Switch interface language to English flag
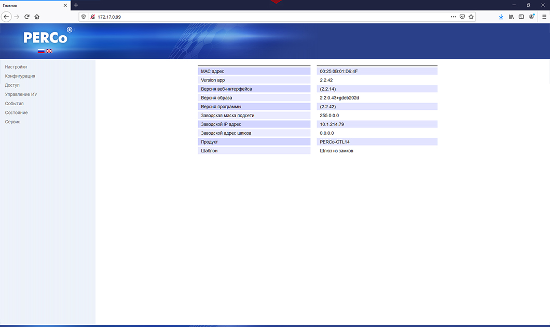The height and width of the screenshot is (327, 550). tap(49, 51)
